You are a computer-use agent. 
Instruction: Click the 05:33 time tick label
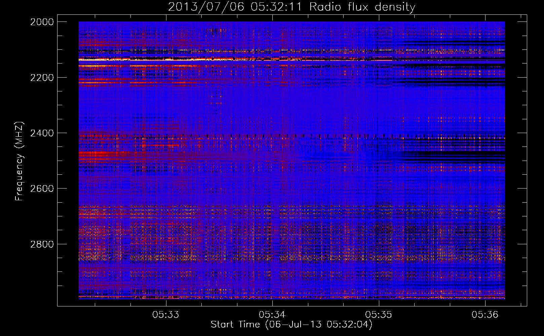[x=166, y=314]
